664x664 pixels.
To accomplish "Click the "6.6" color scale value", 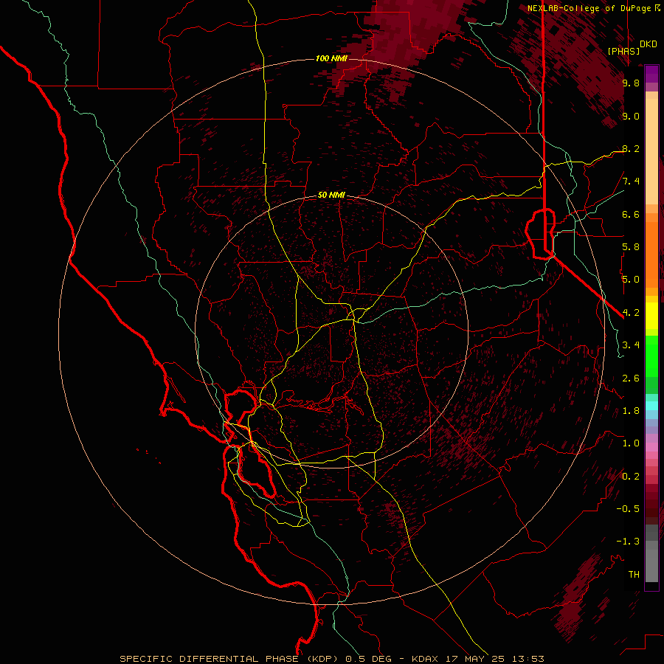I will [631, 214].
